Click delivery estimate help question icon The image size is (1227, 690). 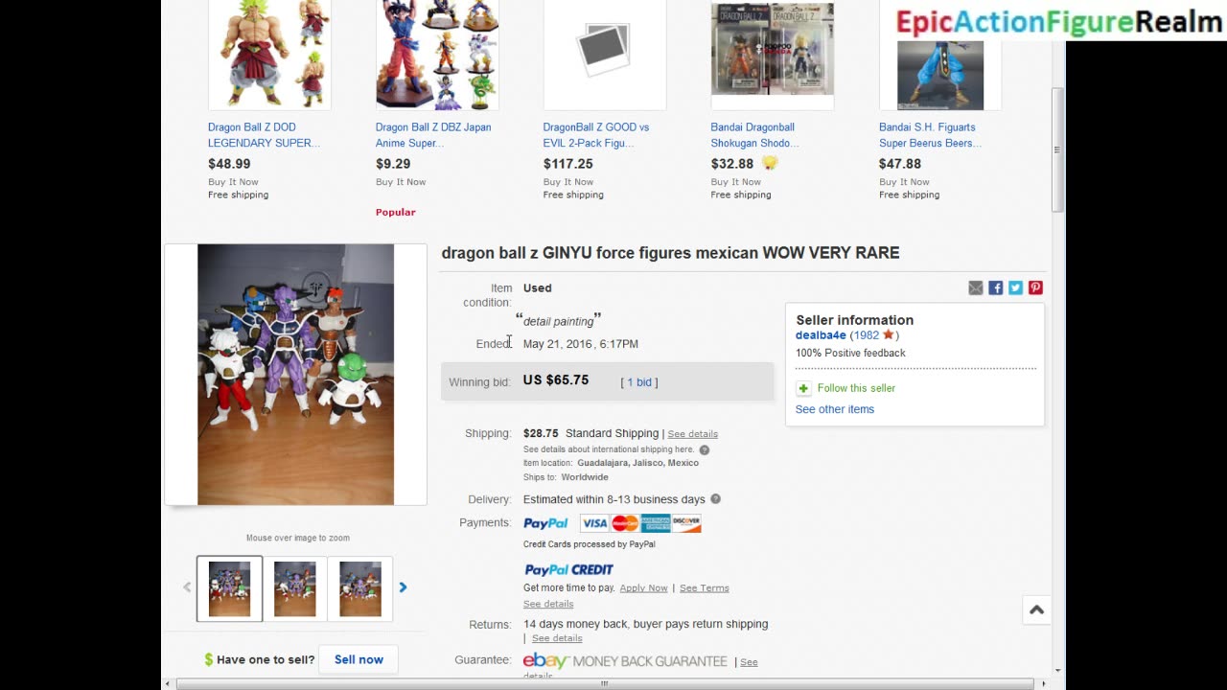coord(715,499)
